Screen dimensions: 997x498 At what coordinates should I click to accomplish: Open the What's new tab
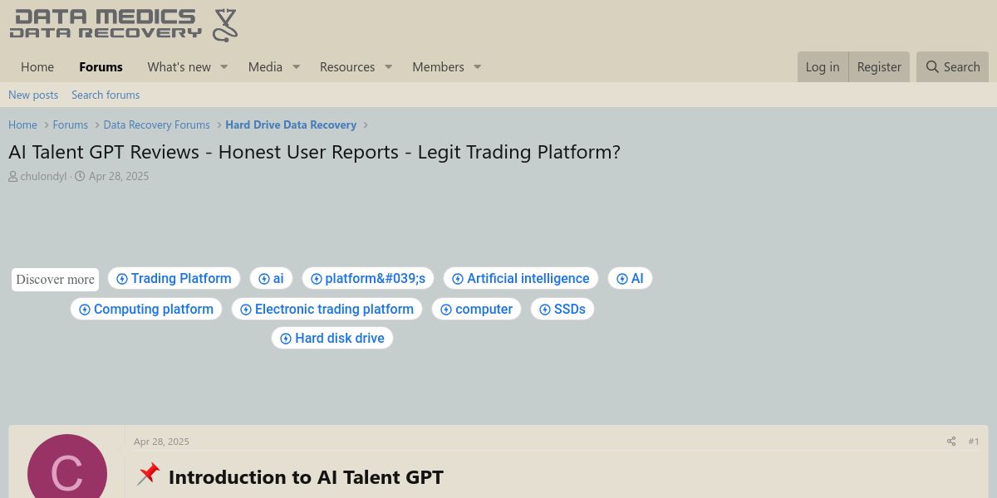(179, 67)
